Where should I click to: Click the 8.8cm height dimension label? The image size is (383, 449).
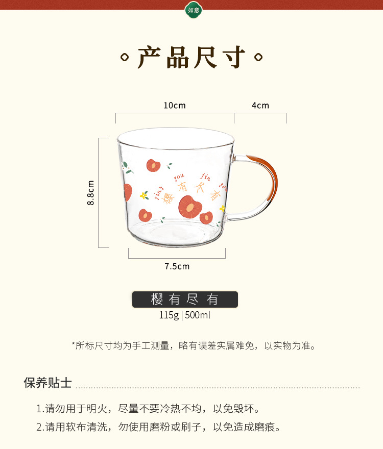click(x=90, y=193)
